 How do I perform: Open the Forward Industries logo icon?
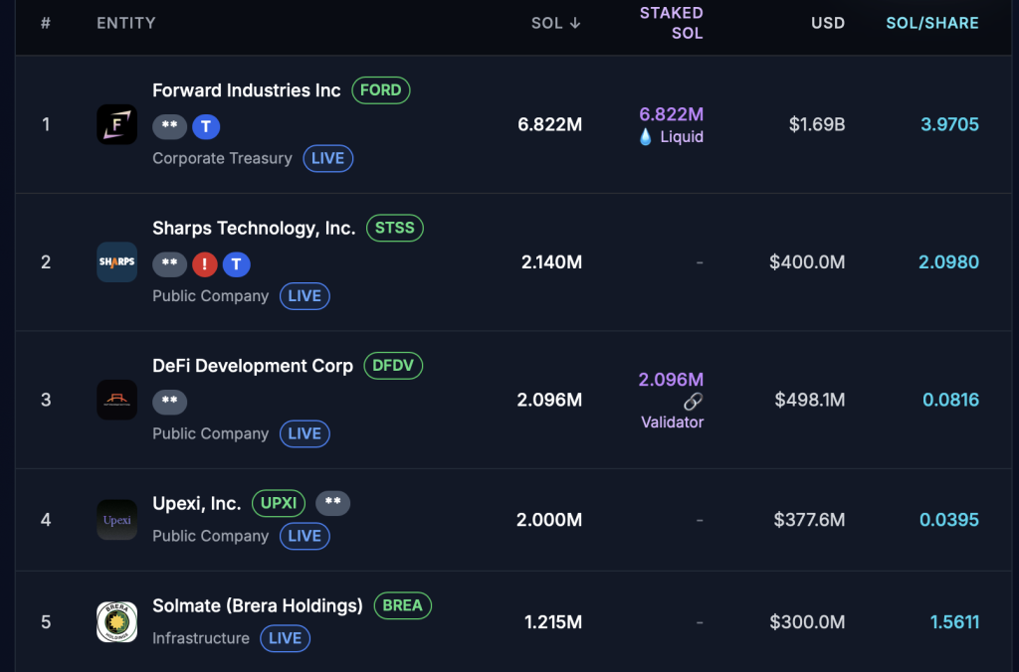[117, 124]
